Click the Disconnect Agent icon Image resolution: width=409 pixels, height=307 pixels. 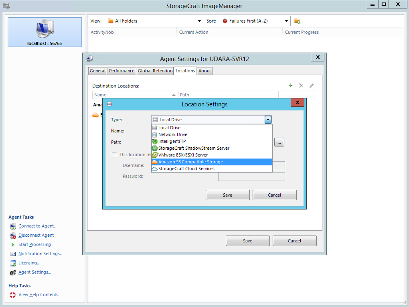[x=13, y=236]
